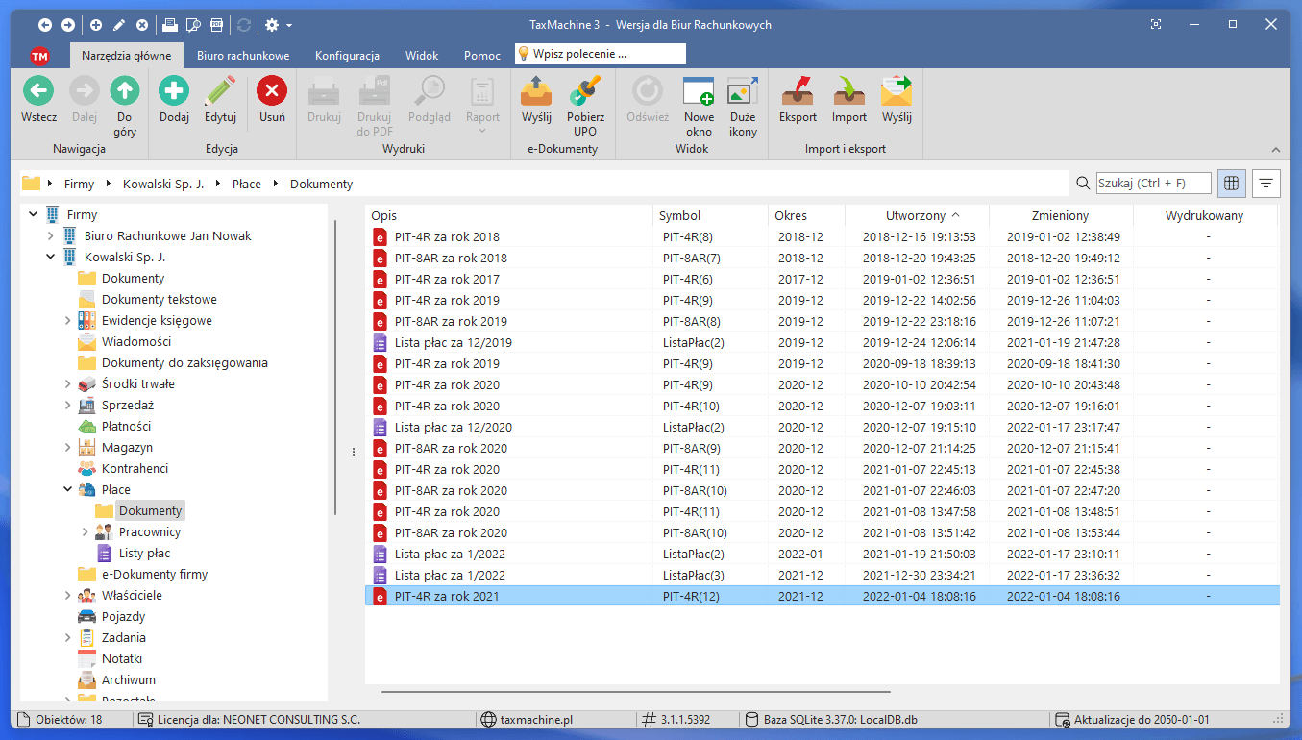The image size is (1302, 740).
Task: Click the Pobierz UPO icon
Action: tap(585, 92)
